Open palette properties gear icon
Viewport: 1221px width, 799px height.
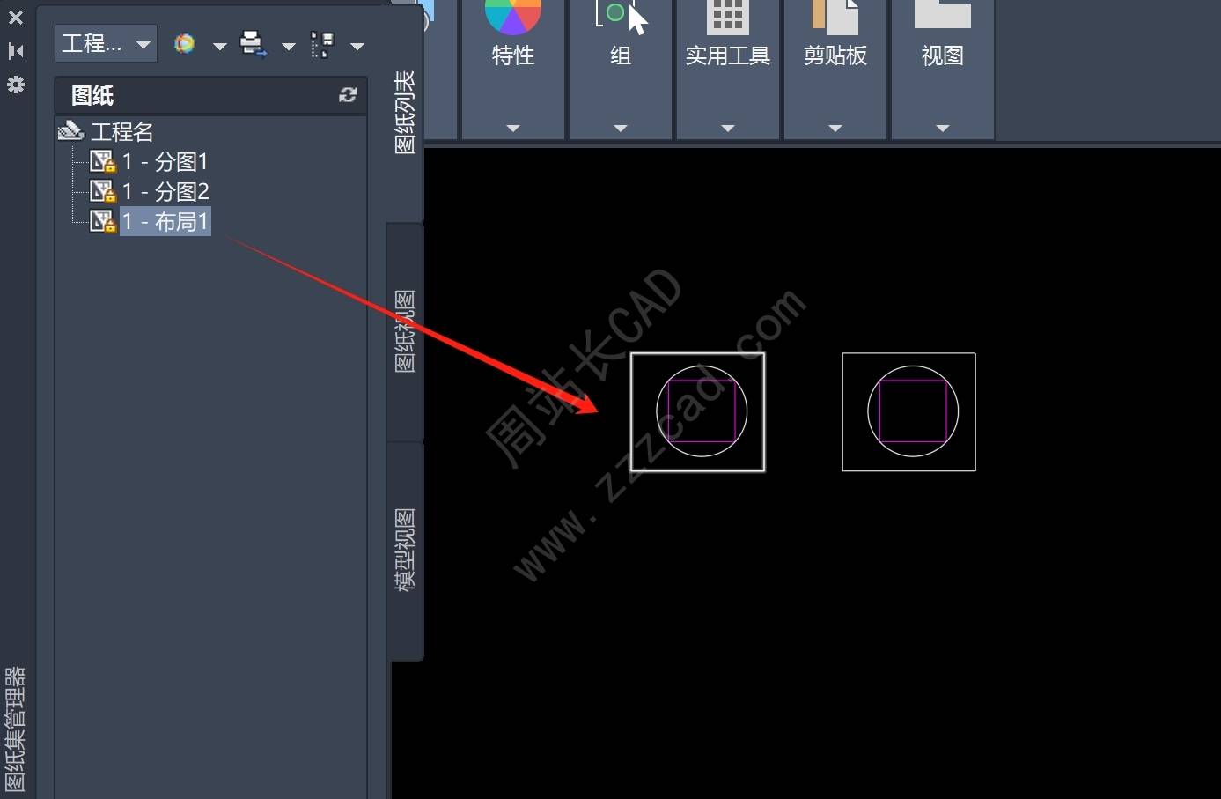point(16,85)
